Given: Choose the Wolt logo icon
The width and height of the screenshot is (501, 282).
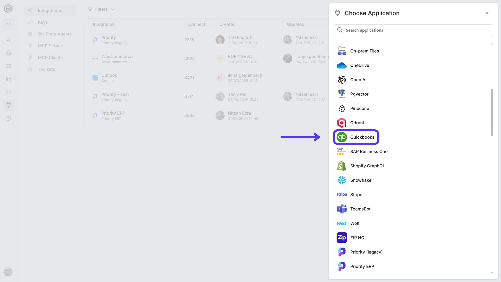Looking at the screenshot, I should pyautogui.click(x=342, y=223).
